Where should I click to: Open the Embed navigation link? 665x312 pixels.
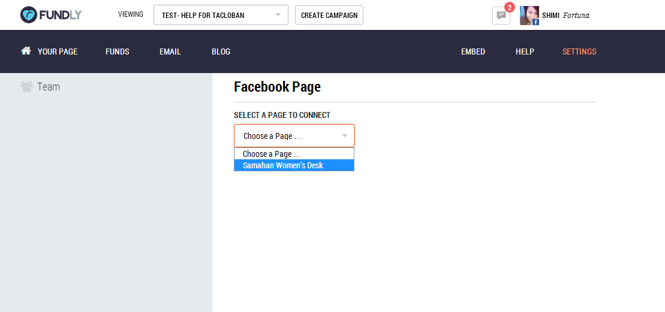(473, 52)
